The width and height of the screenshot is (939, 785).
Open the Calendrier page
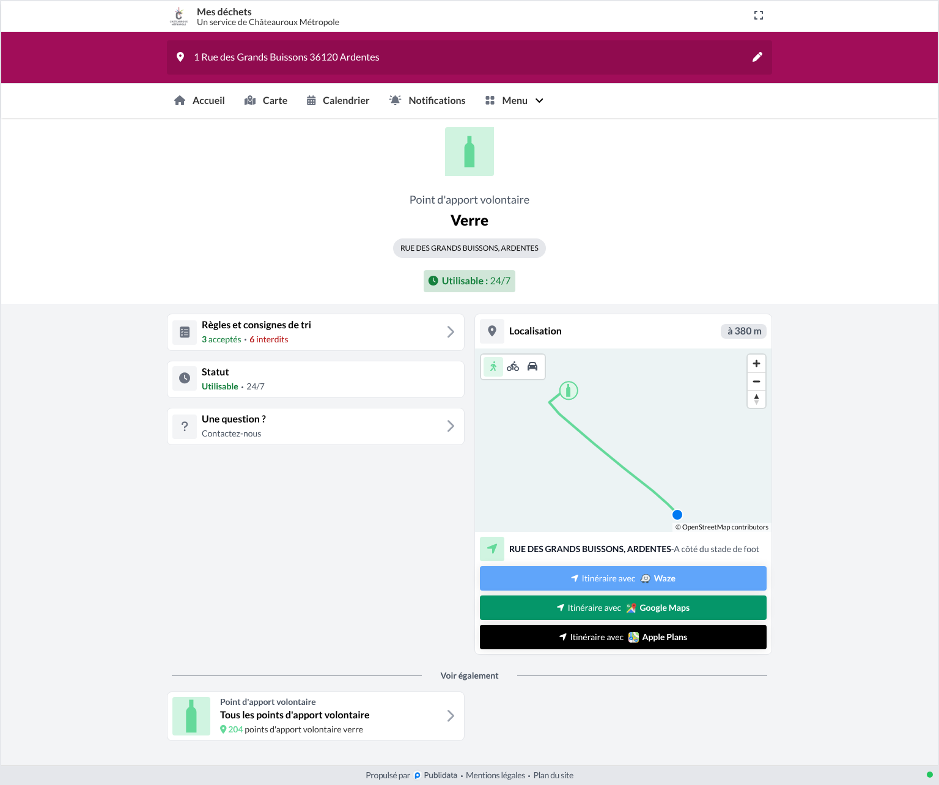[338, 100]
